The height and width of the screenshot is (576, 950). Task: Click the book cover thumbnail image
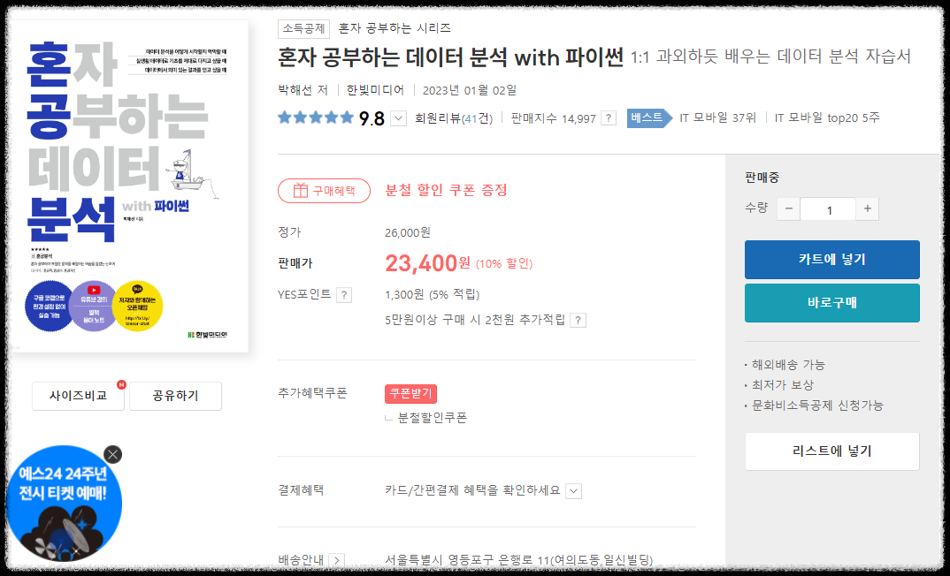(132, 186)
